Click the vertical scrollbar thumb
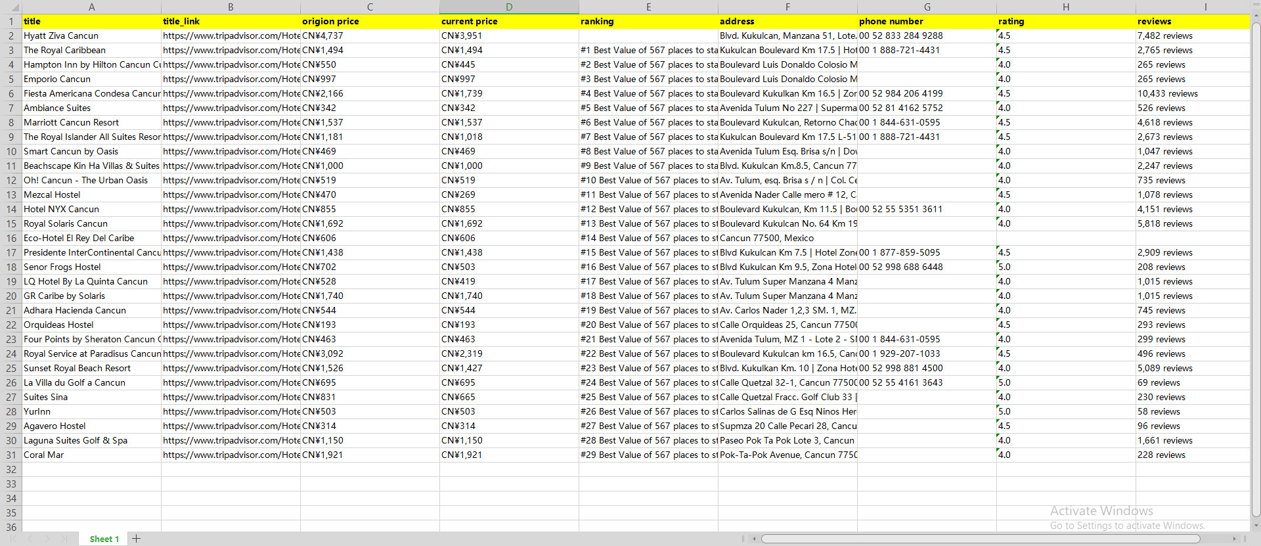 click(x=1256, y=269)
